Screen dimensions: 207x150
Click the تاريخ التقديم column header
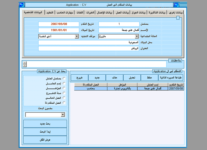(176, 85)
